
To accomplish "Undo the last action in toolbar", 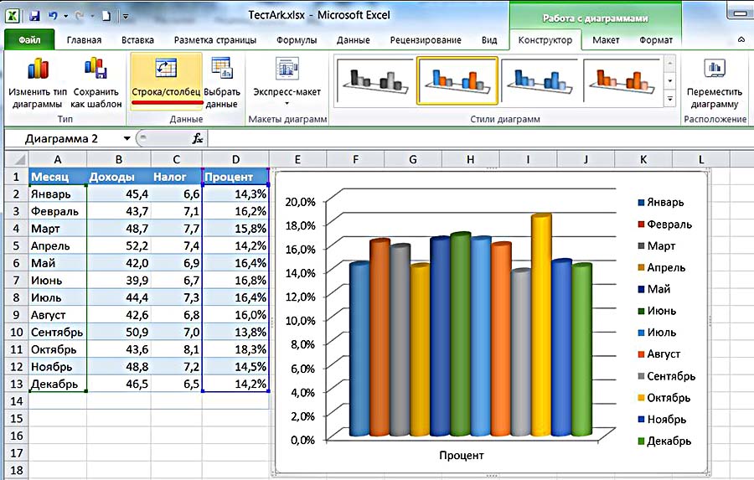I will pyautogui.click(x=53, y=16).
